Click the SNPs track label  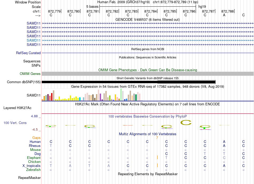(36, 65)
